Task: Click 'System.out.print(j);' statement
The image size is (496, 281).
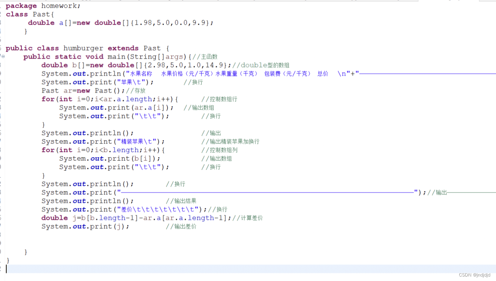Action: (x=86, y=227)
